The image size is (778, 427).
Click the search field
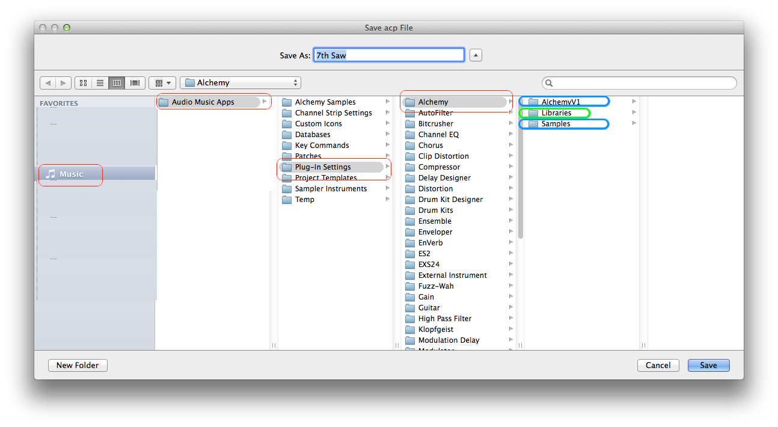639,83
